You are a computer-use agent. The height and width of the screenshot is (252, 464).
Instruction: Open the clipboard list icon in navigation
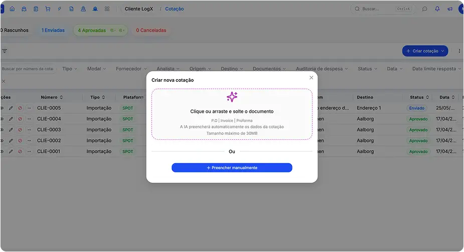point(36,9)
